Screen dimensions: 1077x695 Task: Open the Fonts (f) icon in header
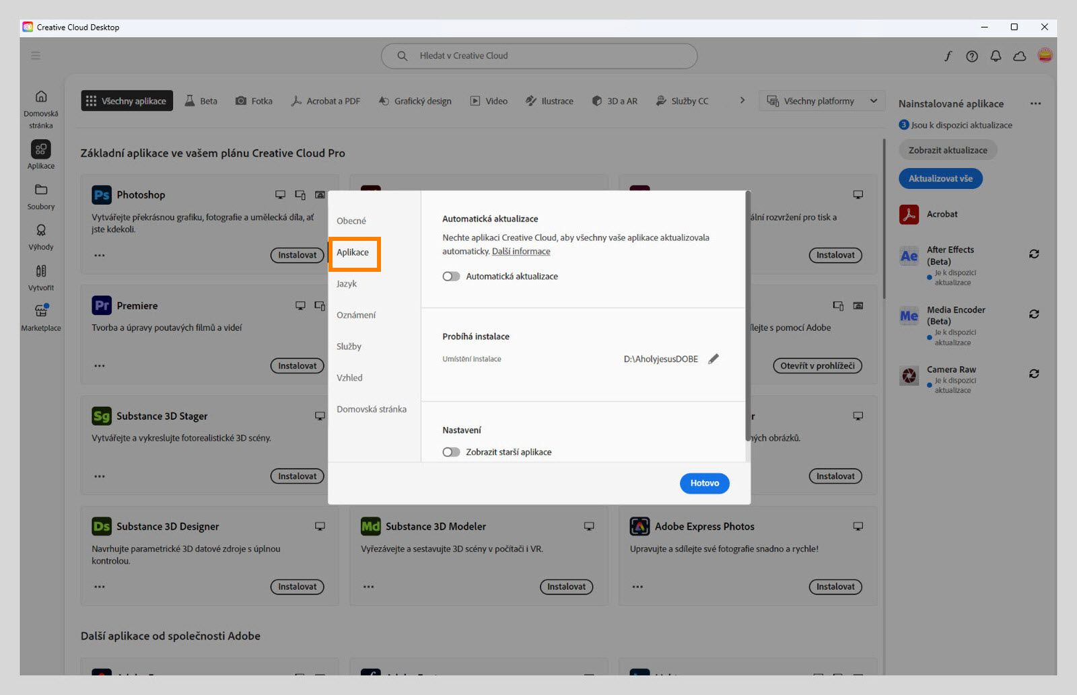point(948,56)
